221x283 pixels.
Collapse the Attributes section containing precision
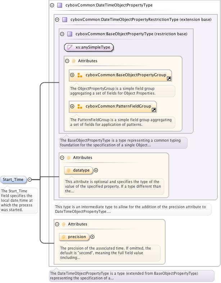click(x=57, y=224)
